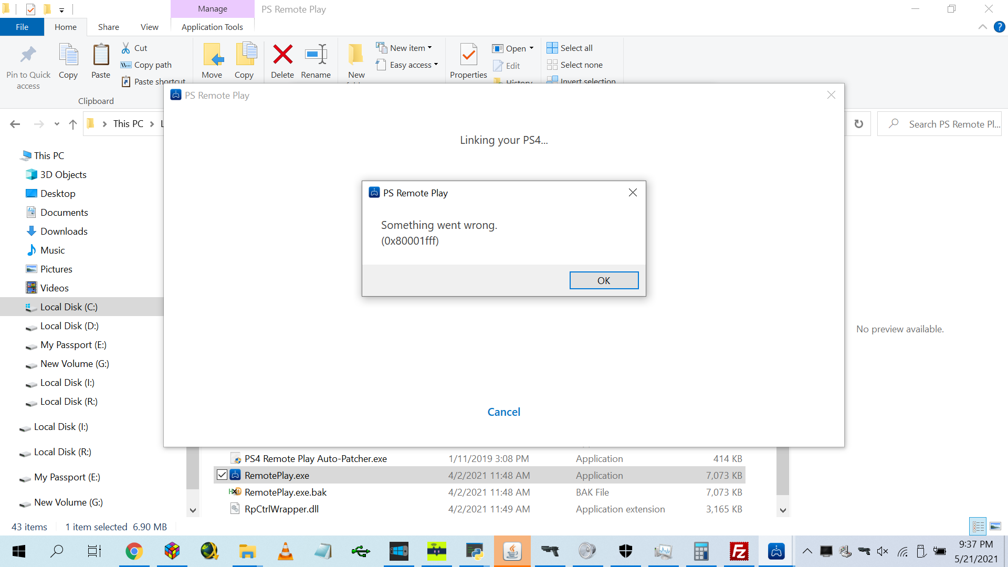Open the File menu
The height and width of the screenshot is (567, 1008).
(22, 27)
